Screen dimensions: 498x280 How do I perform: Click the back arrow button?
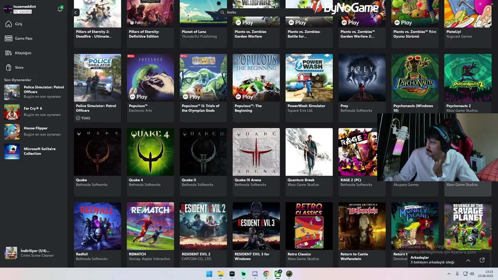76,12
